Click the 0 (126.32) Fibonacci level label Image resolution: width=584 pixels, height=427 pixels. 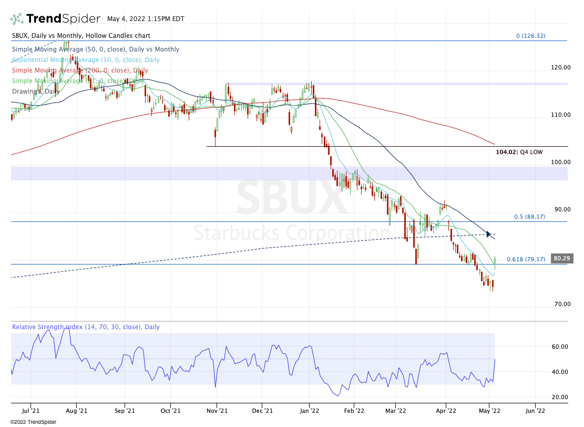coord(530,36)
